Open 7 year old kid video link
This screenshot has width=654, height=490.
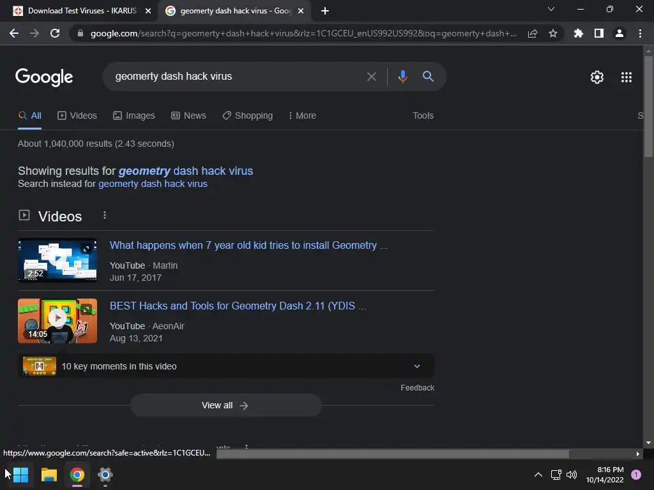point(248,245)
